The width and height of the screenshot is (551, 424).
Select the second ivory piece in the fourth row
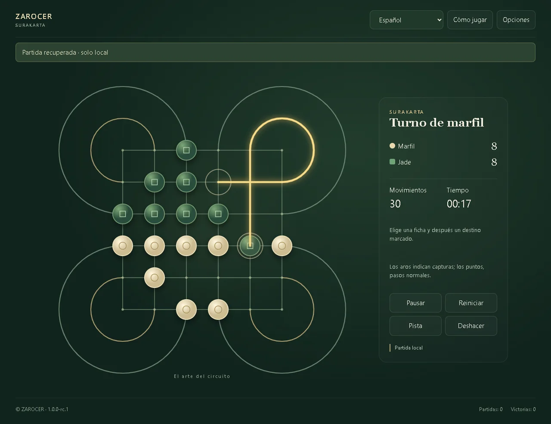click(x=155, y=246)
